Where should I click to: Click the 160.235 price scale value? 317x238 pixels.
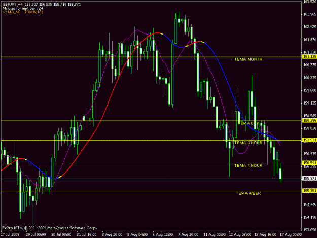(310, 78)
